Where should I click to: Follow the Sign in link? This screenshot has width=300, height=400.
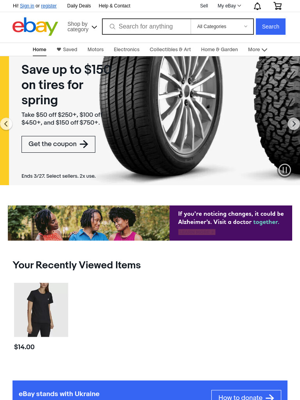(x=27, y=6)
